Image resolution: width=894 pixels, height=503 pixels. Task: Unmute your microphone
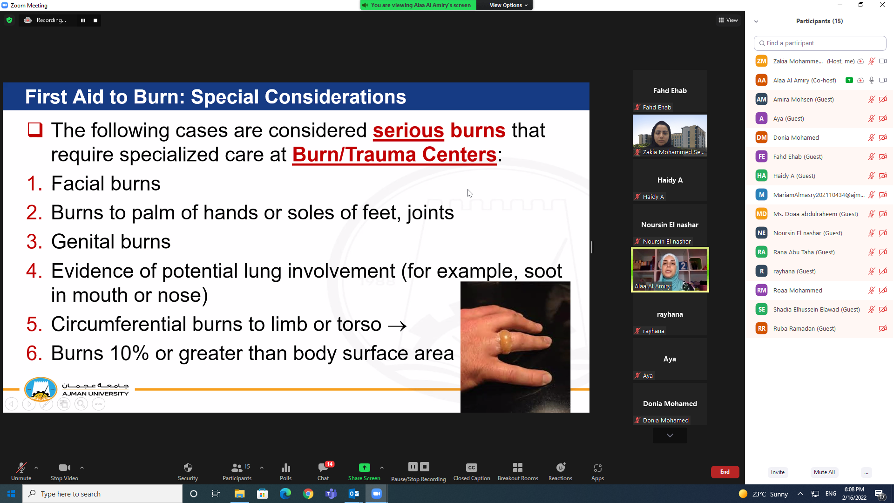pyautogui.click(x=21, y=471)
